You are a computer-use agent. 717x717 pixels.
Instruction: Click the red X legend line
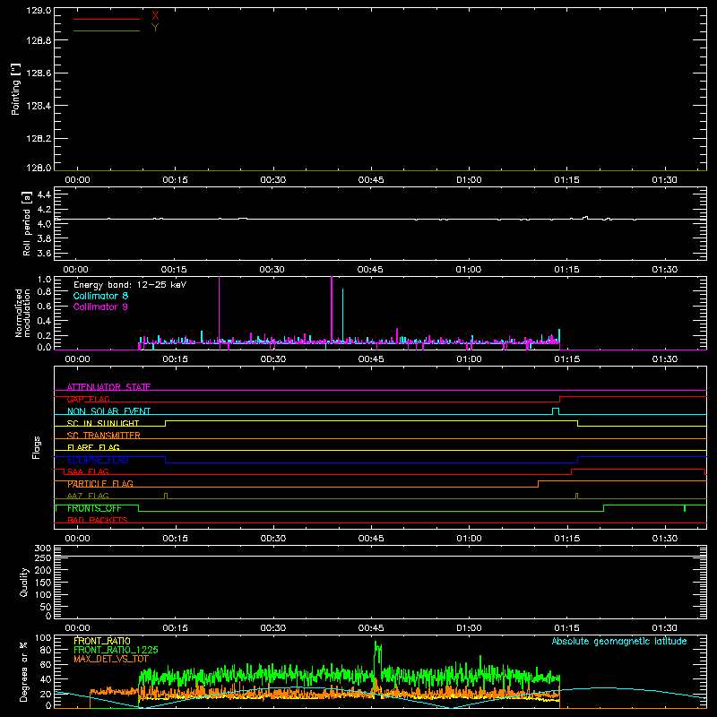coord(107,19)
